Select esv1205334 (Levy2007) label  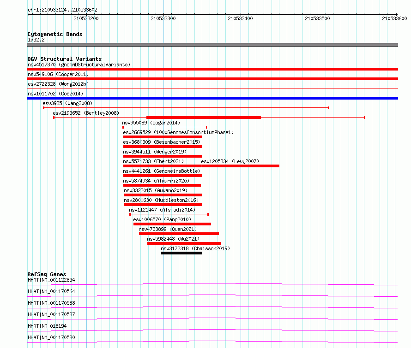(230, 161)
